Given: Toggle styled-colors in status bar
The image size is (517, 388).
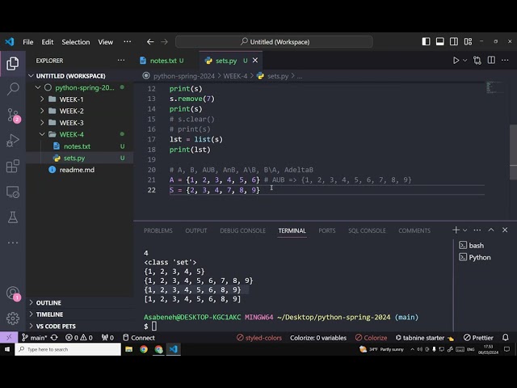Looking at the screenshot, I should (259, 338).
